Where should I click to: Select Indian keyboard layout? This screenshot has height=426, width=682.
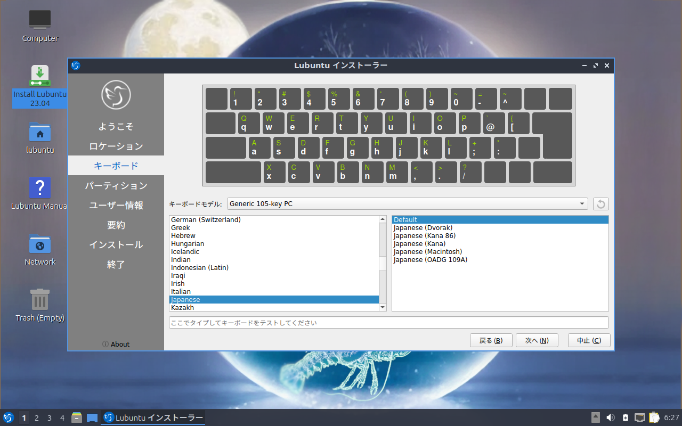click(274, 259)
